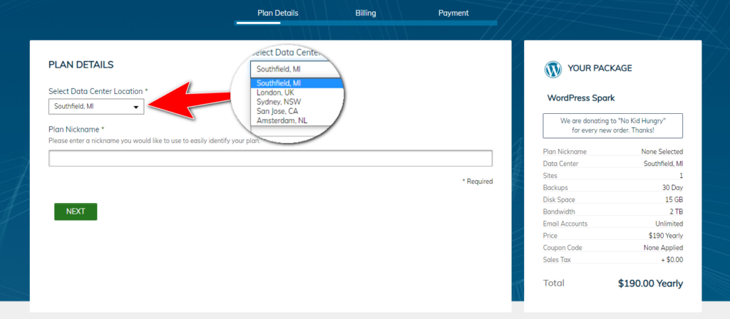Open the Select Data Center Location dropdown
Image resolution: width=730 pixels, height=319 pixels.
tap(96, 106)
